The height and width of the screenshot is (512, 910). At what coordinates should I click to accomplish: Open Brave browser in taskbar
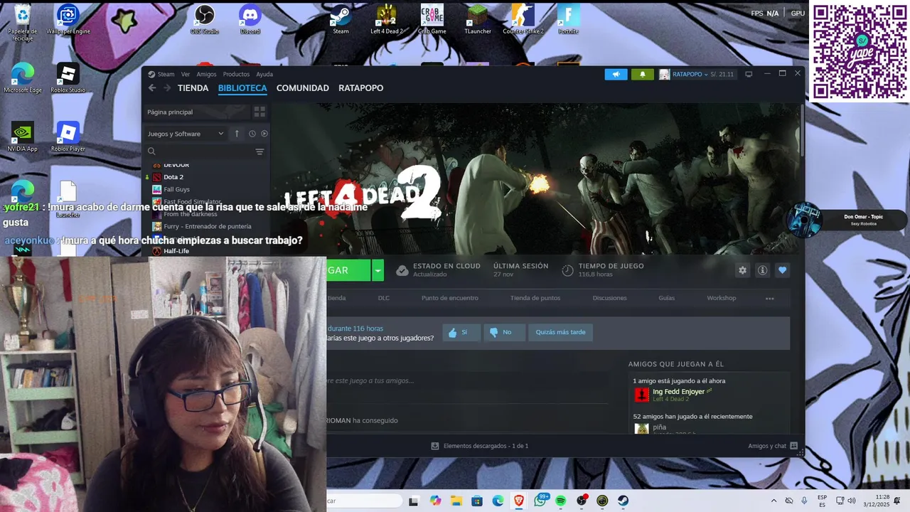519,501
